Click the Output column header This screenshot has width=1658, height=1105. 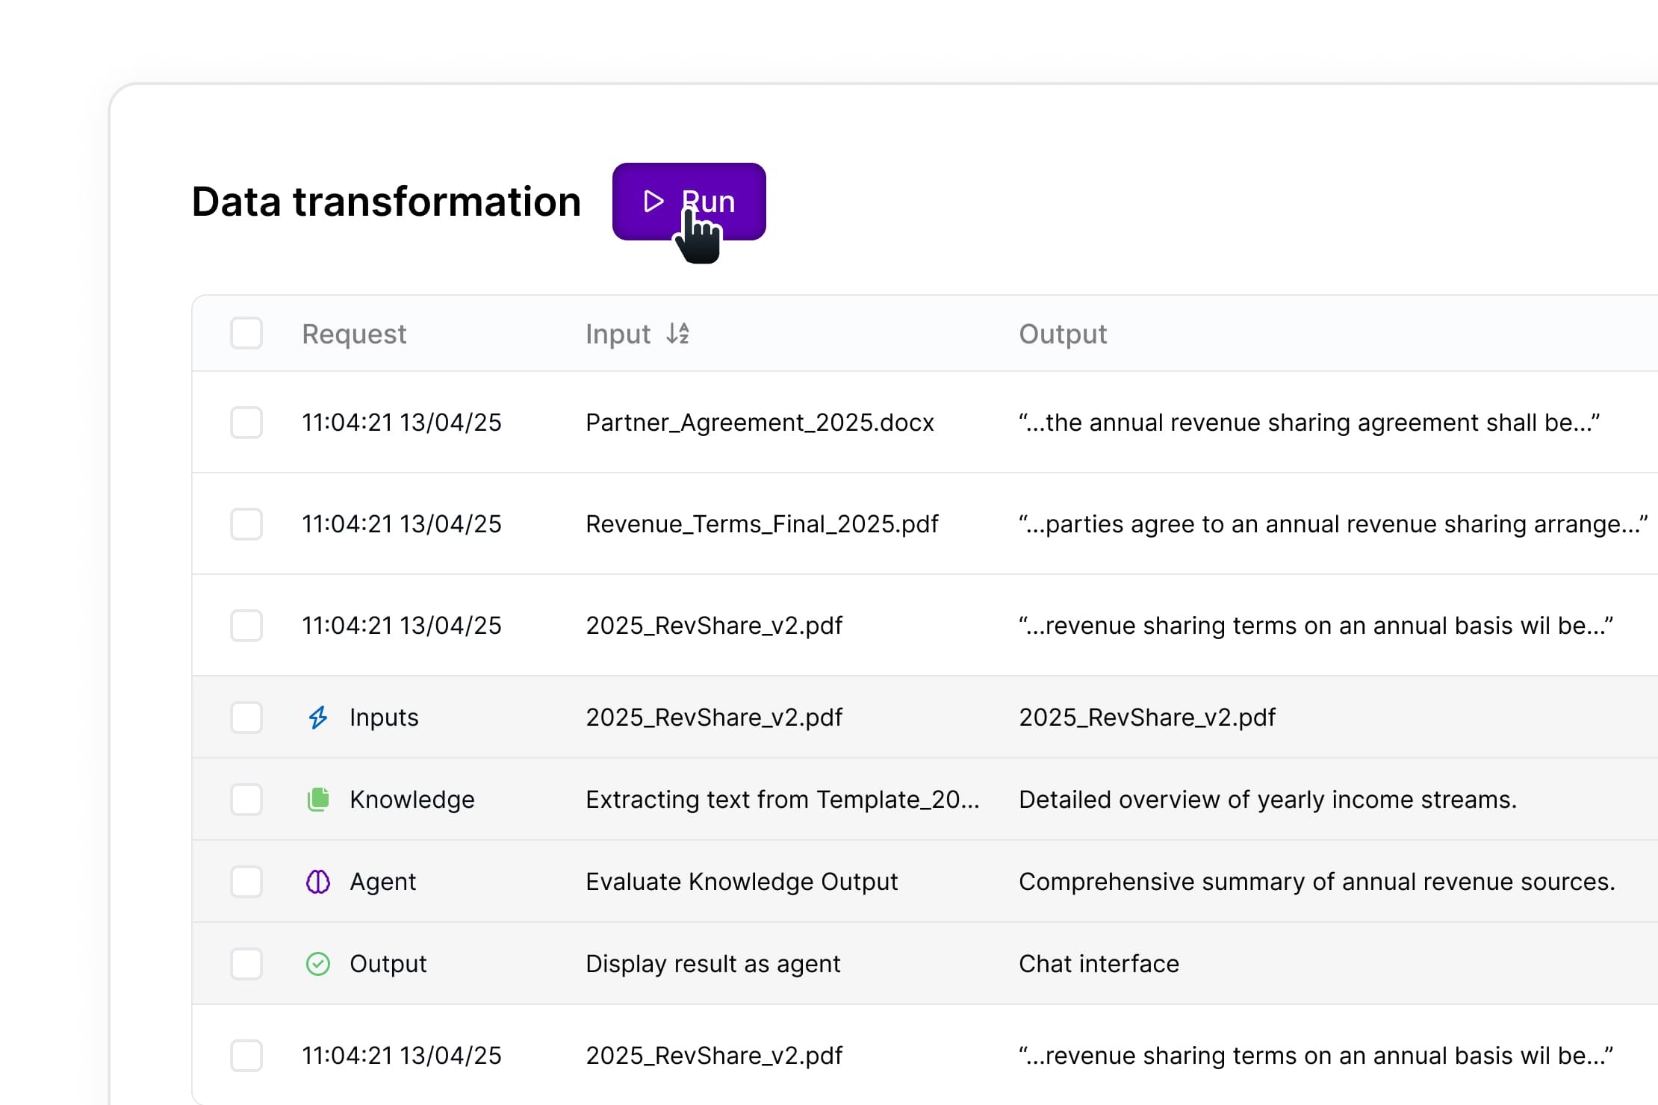click(x=1062, y=334)
